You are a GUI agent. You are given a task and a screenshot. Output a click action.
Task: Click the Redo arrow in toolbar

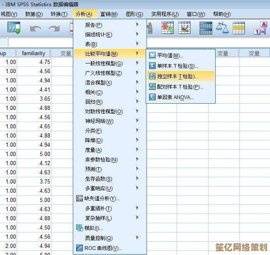[x=54, y=28]
